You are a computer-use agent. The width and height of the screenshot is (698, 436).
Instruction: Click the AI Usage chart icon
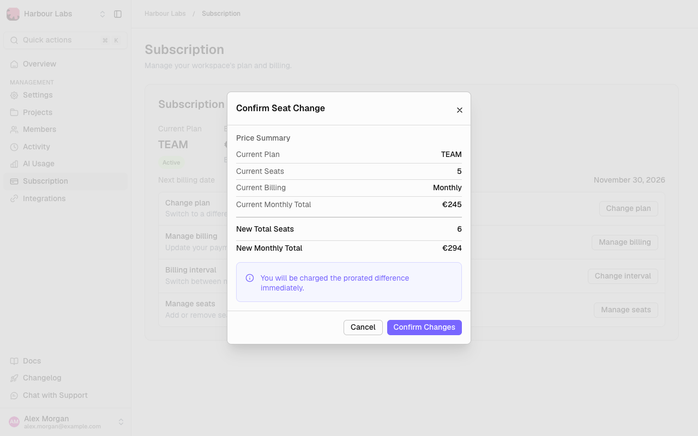(14, 163)
